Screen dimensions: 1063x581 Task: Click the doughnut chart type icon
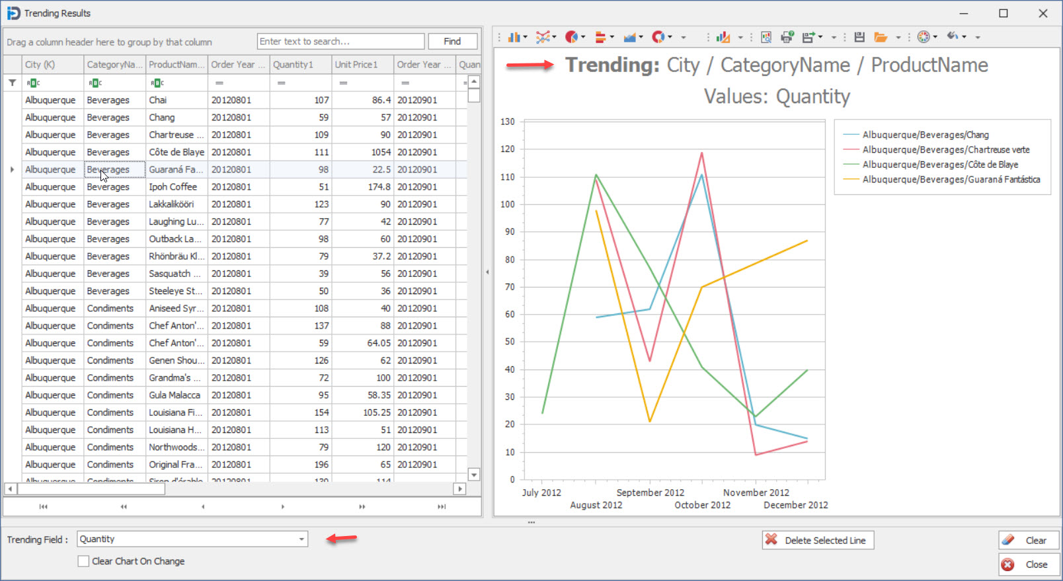(x=658, y=37)
